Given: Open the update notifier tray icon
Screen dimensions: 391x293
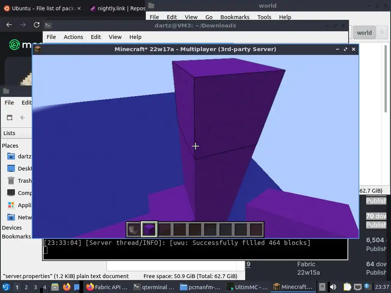Looking at the screenshot, I should pos(367,287).
